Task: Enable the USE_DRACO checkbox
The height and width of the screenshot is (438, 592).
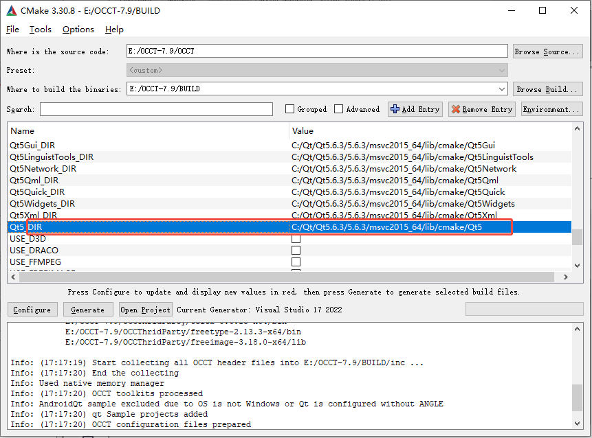Action: tap(296, 251)
